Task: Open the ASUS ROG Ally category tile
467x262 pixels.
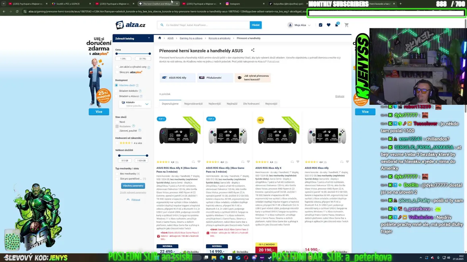Action: 177,78
